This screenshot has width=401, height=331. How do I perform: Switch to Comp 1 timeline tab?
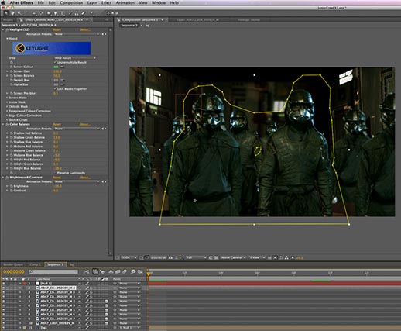[35, 264]
